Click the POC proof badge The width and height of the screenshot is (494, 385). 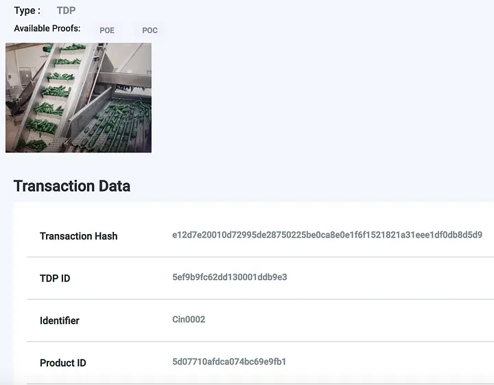pos(150,31)
